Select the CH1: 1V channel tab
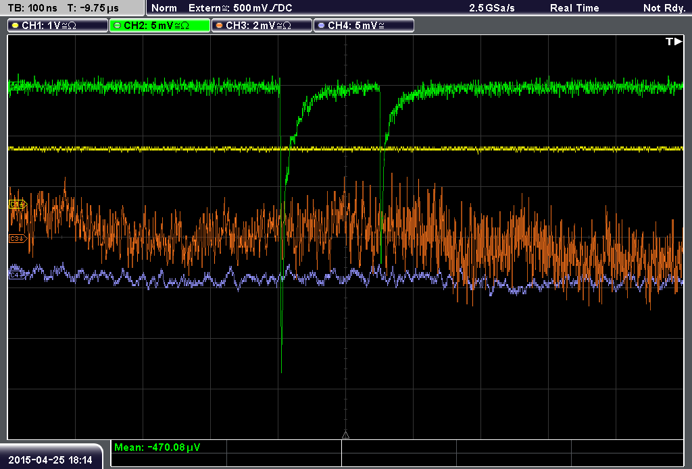The image size is (692, 469). [58, 26]
